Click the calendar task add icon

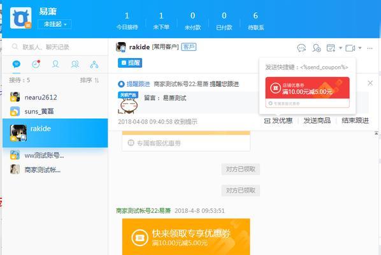point(331,48)
